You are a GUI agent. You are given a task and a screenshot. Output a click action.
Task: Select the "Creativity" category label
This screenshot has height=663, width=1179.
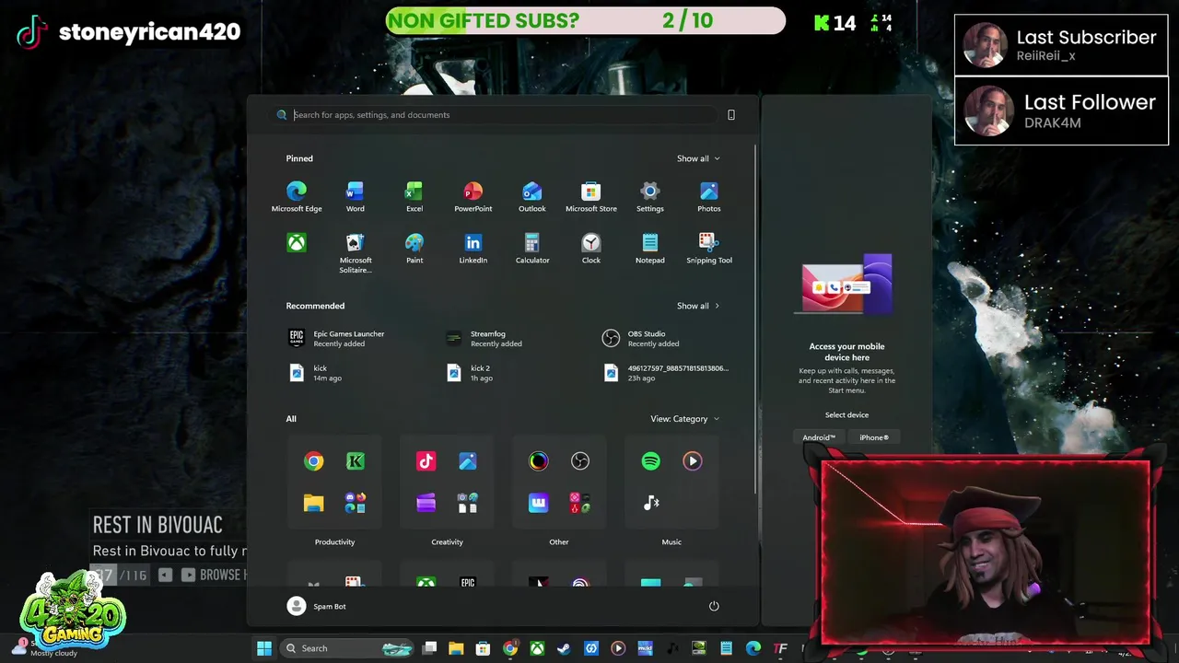click(x=447, y=542)
